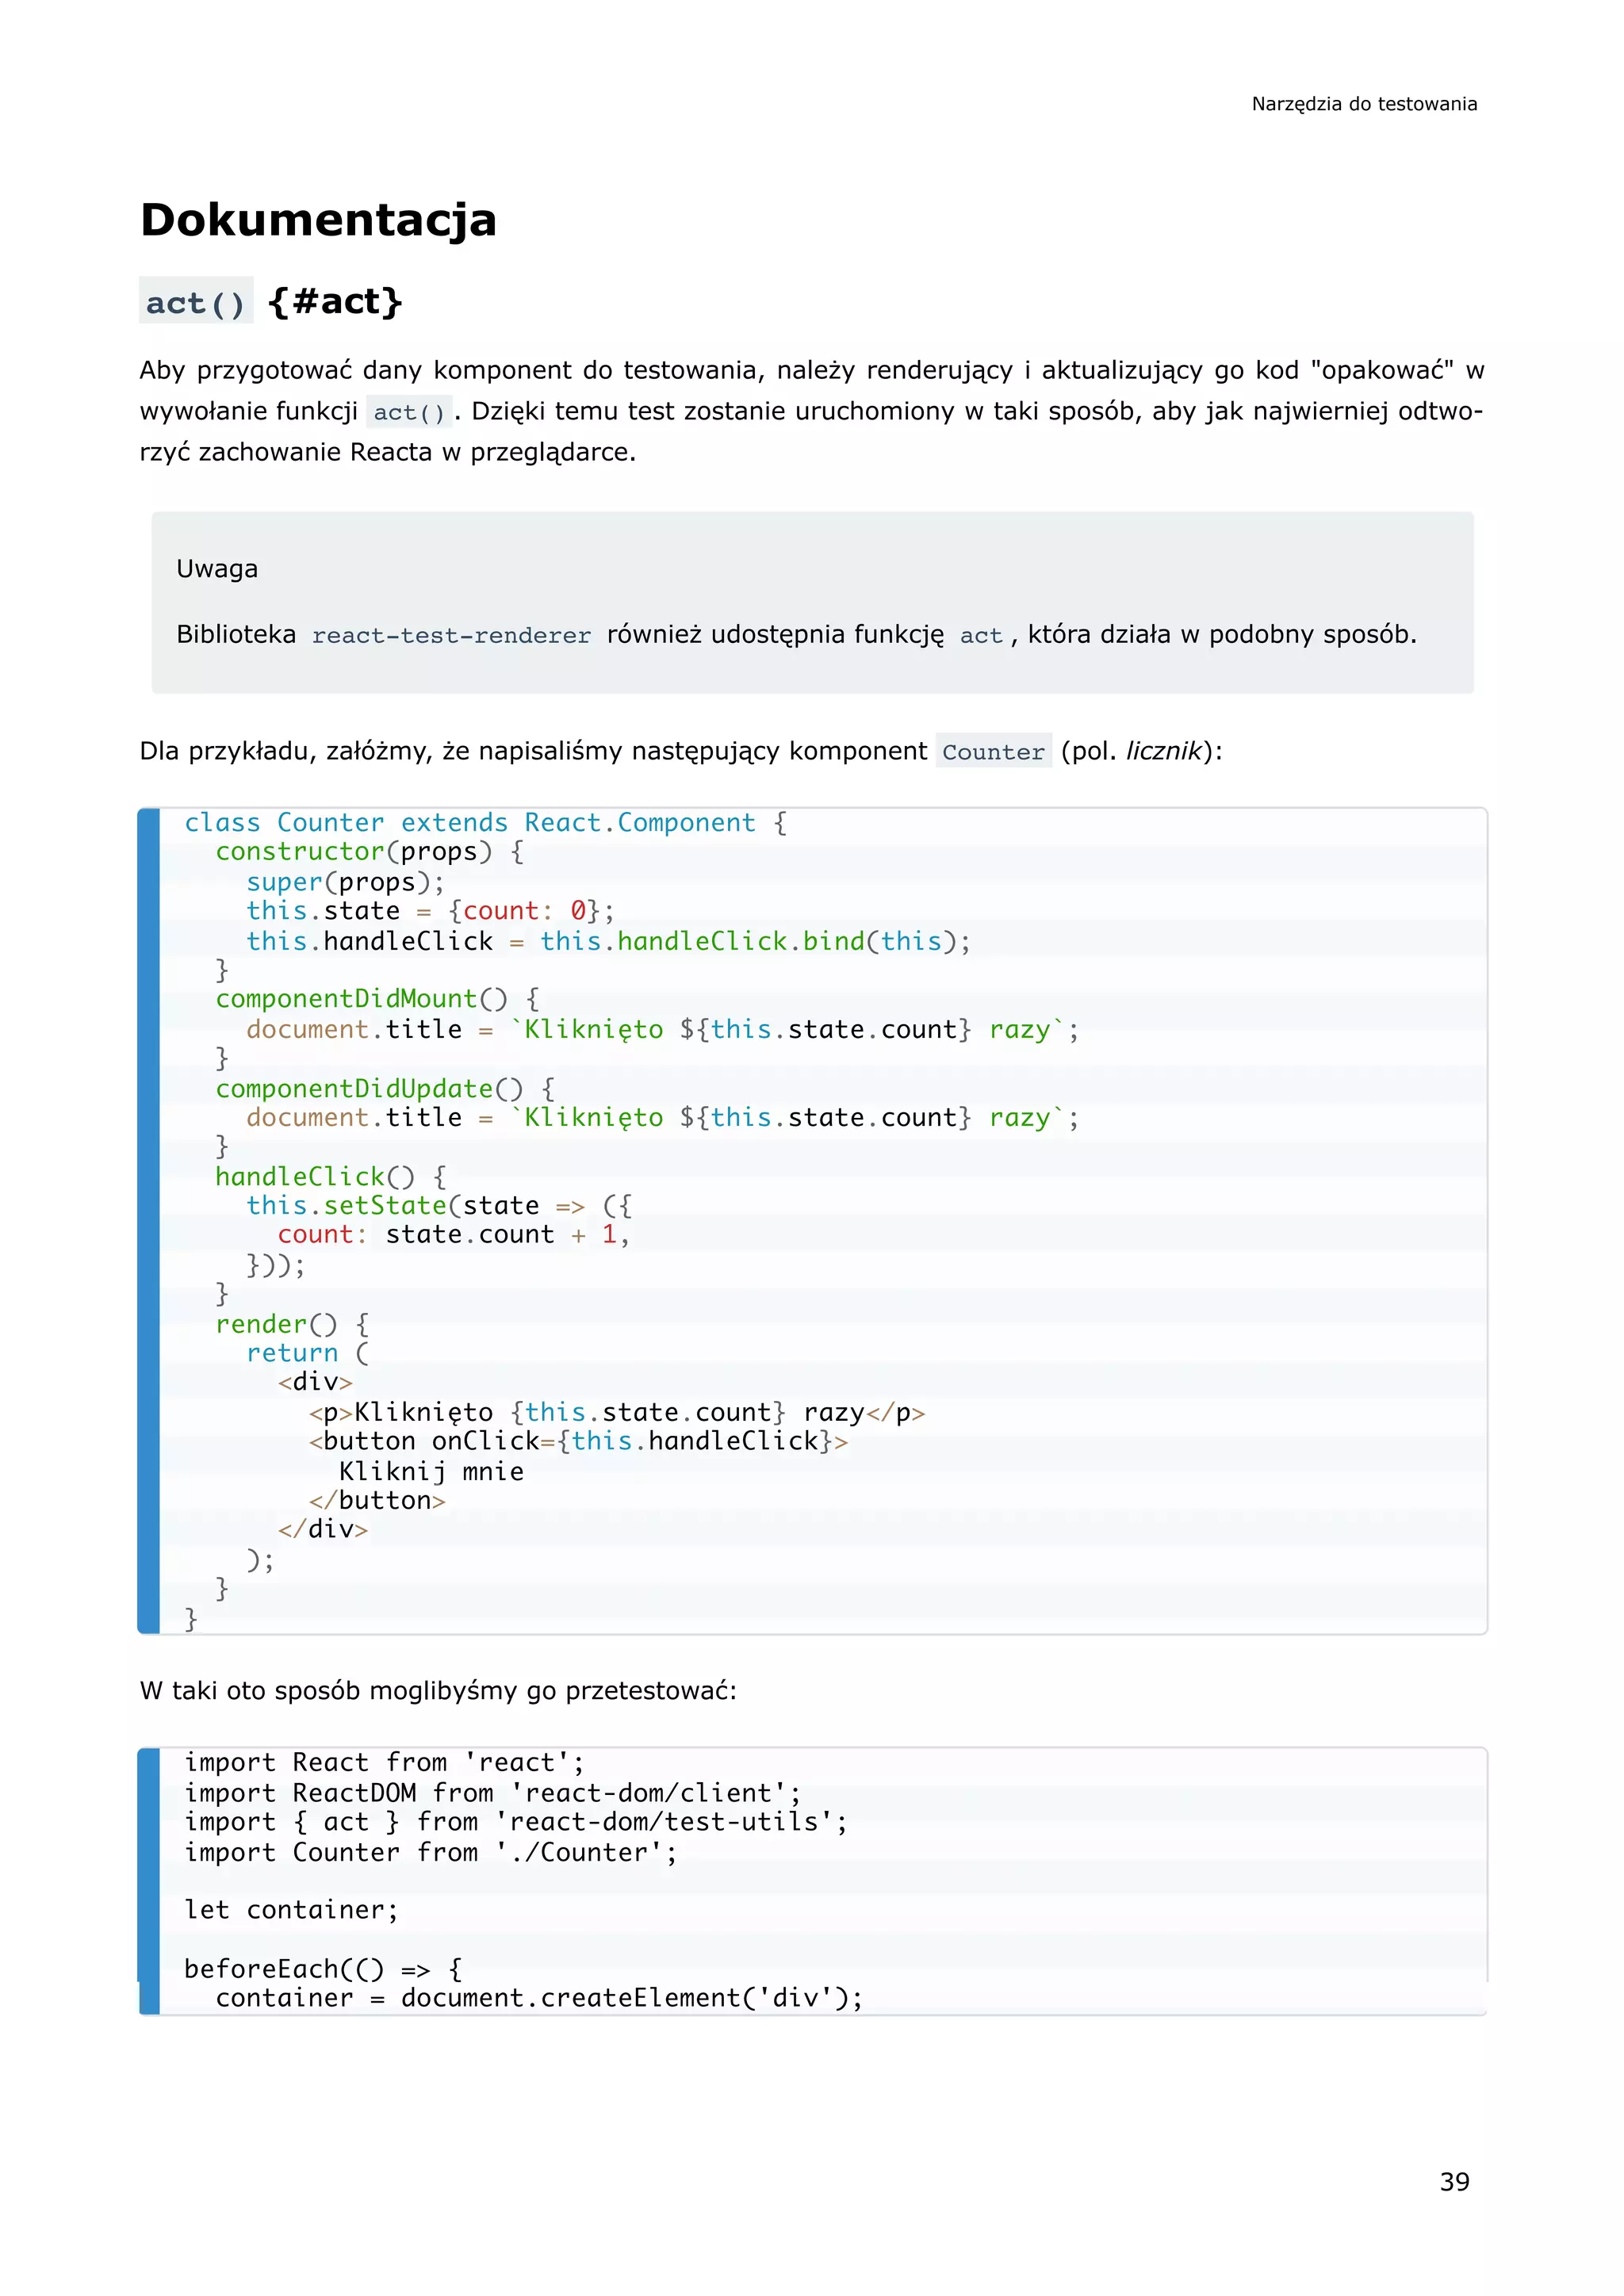Click the componentDidUpdate() code line
This screenshot has width=1624, height=2296.
click(385, 1088)
